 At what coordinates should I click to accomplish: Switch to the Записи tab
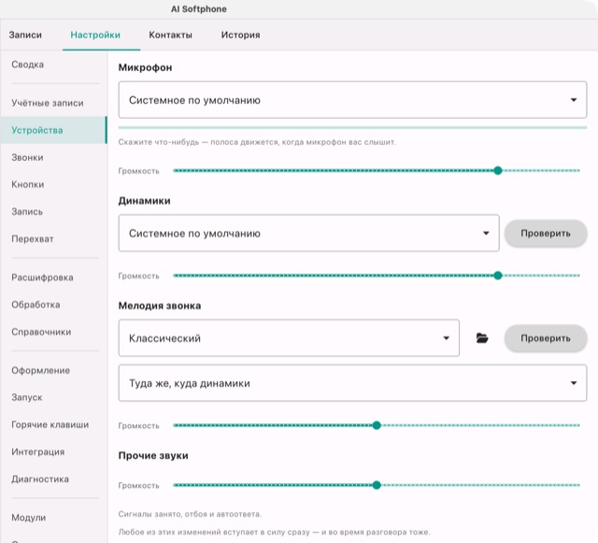[x=25, y=35]
